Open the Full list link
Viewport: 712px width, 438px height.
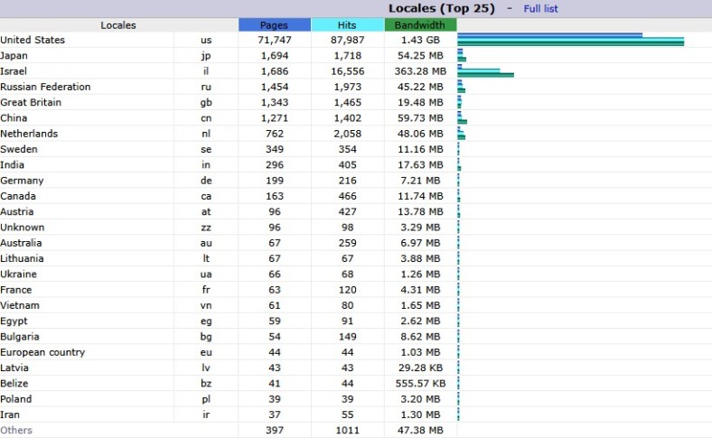(540, 8)
